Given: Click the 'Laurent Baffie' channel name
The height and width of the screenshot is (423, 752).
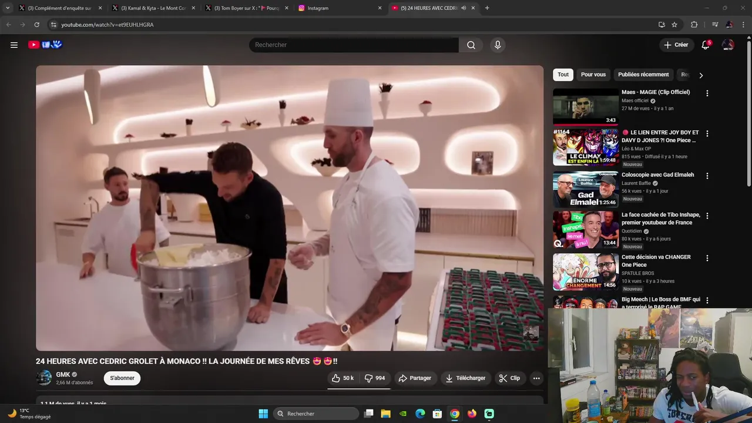Looking at the screenshot, I should 636,183.
